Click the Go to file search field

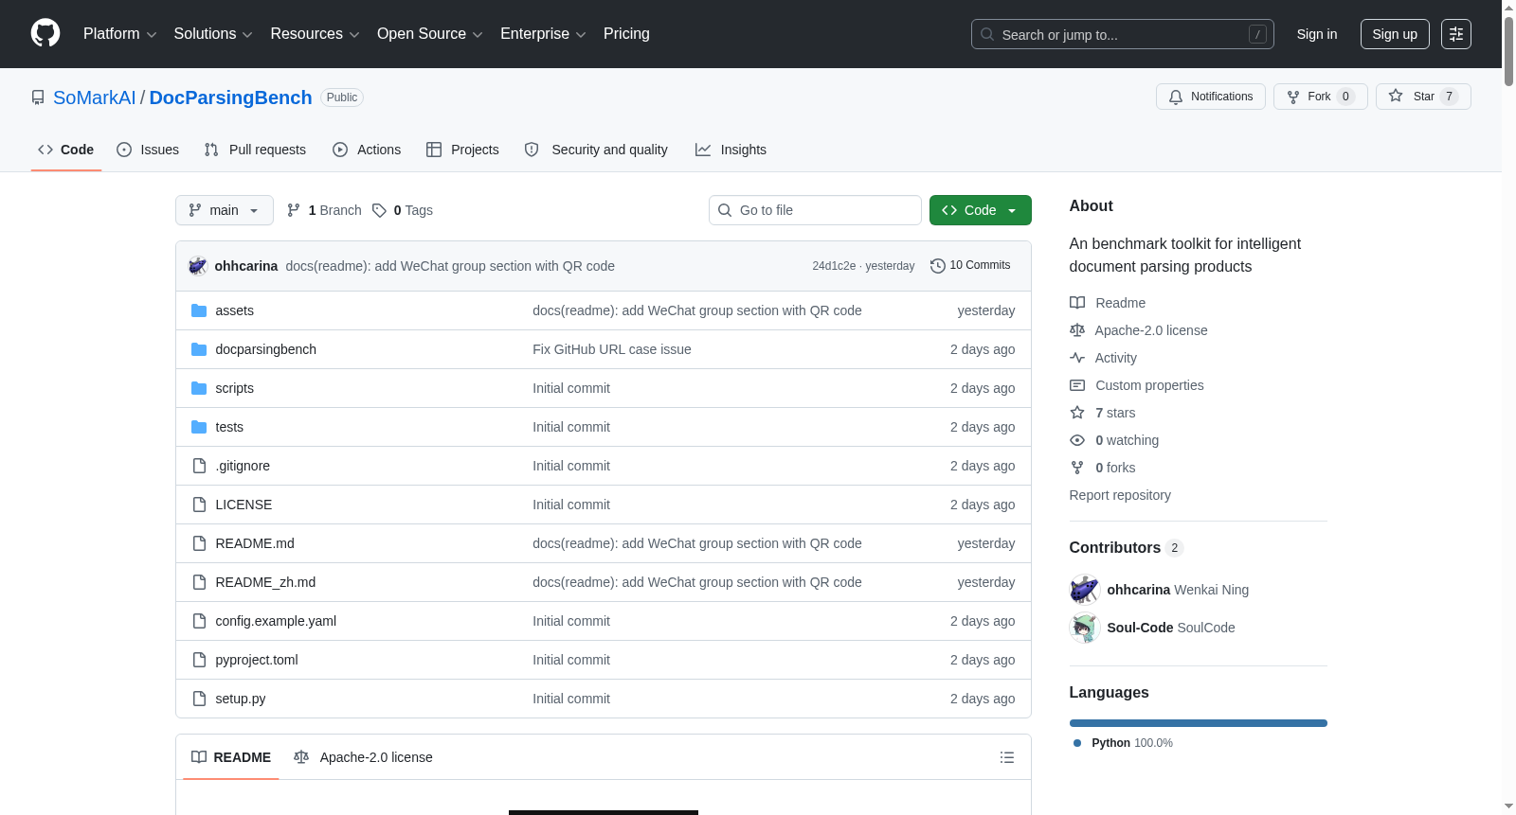[815, 210]
